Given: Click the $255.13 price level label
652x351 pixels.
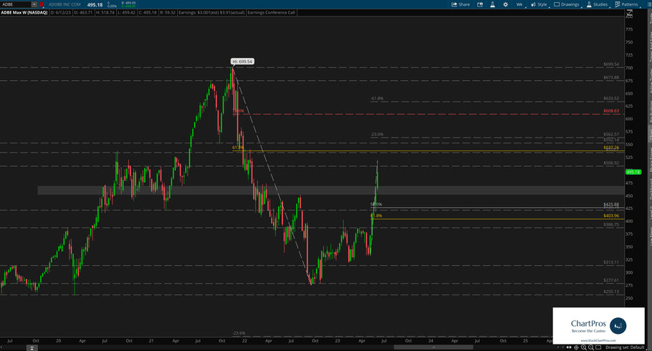Looking at the screenshot, I should 611,292.
